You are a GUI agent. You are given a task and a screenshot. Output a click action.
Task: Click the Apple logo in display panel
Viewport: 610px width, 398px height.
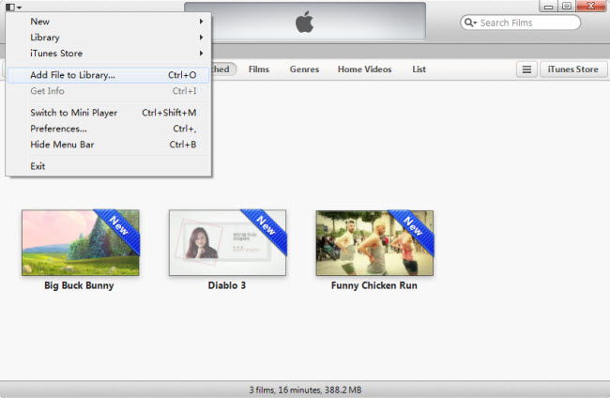pyautogui.click(x=304, y=22)
